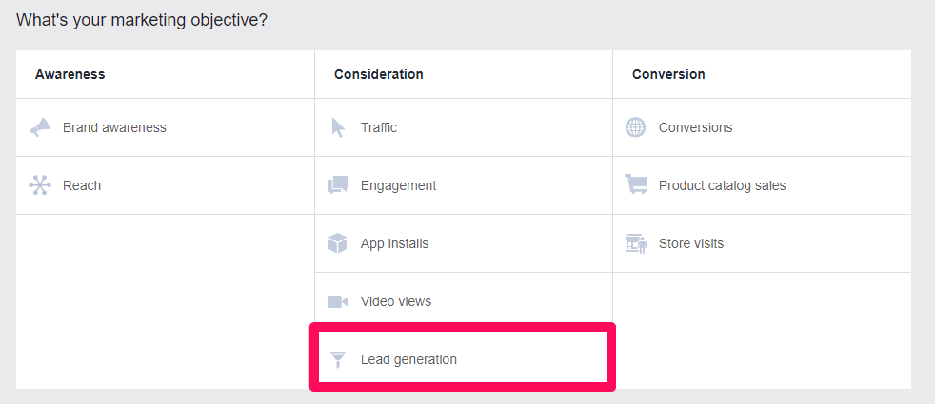Select the Traffic objective text

379,127
